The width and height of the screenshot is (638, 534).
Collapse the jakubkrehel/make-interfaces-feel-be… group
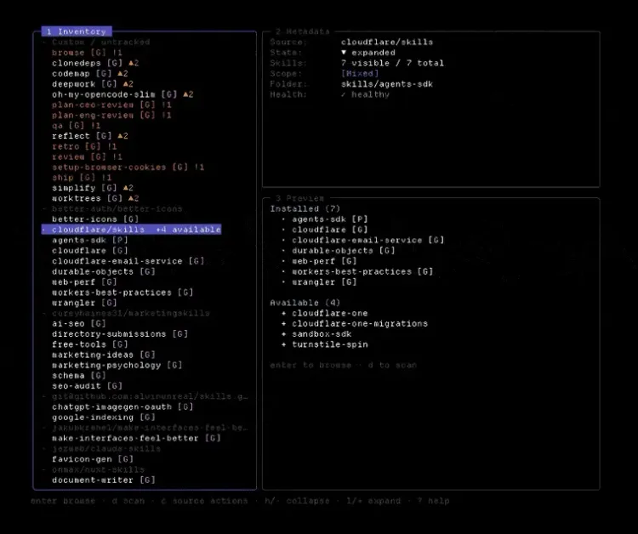[x=44, y=428]
